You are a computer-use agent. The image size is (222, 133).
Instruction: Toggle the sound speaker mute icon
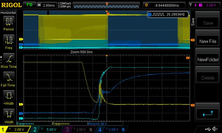[x=215, y=129]
